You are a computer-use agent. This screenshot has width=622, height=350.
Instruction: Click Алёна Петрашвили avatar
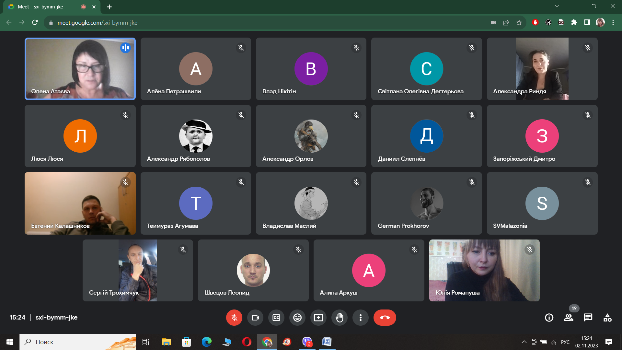tap(196, 69)
